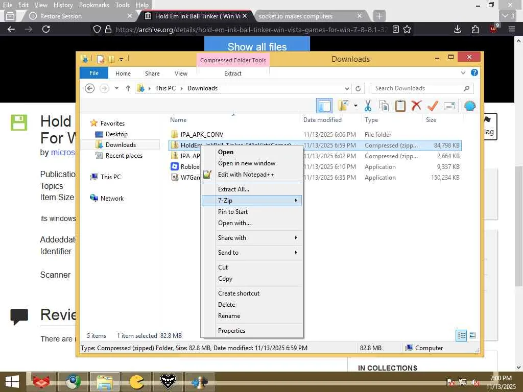The image size is (523, 392).
Task: Click the scissors Cut icon in Explorer toolbar
Action: [x=368, y=106]
